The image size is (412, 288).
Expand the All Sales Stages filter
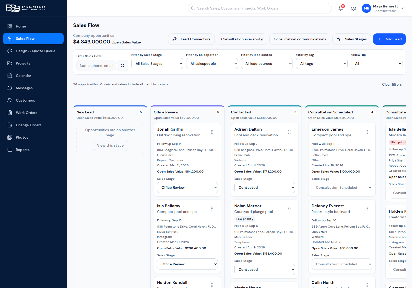click(157, 64)
